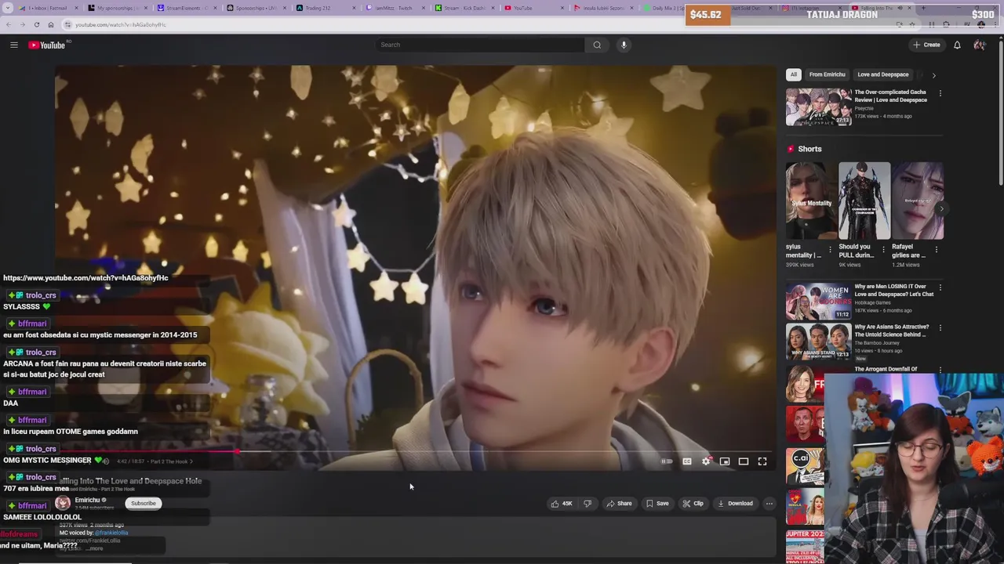Image resolution: width=1004 pixels, height=564 pixels.
Task: Switch to the Trading 212 browser tab
Action: click(323, 8)
